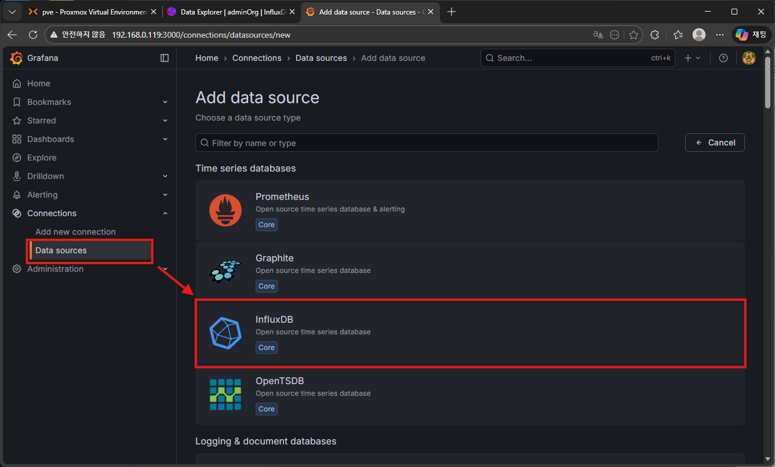Image resolution: width=775 pixels, height=467 pixels.
Task: Click the Drilldown icon in the sidebar
Action: pyautogui.click(x=17, y=176)
